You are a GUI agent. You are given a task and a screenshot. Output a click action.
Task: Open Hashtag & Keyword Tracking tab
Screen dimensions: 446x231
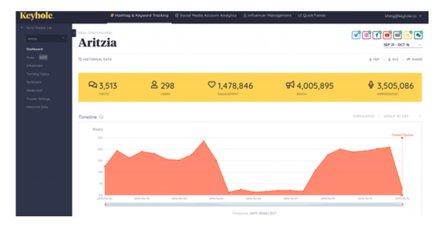pos(139,16)
